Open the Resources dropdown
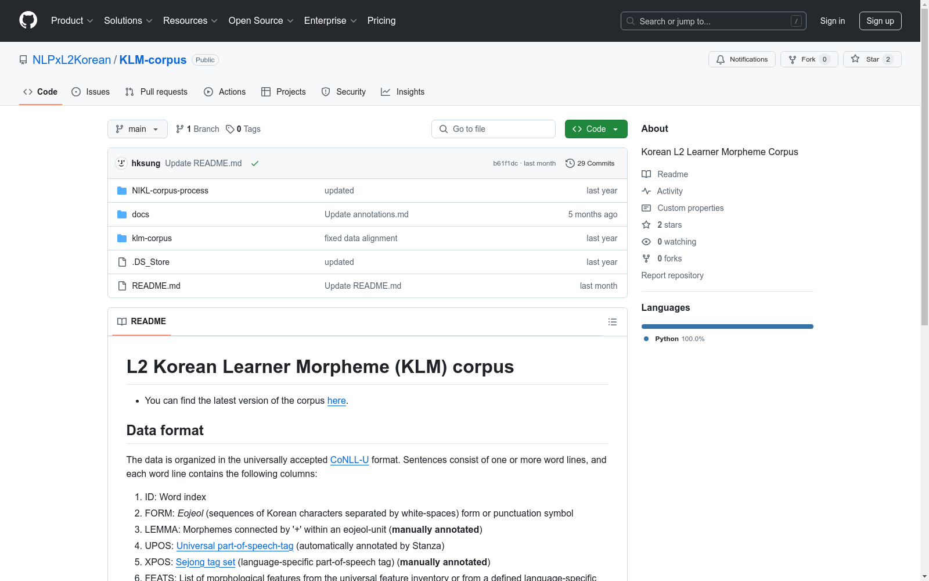 point(190,21)
